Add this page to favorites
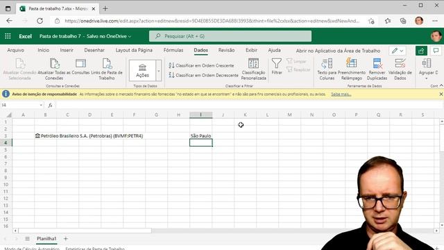The width and height of the screenshot is (444, 250). pos(371,21)
